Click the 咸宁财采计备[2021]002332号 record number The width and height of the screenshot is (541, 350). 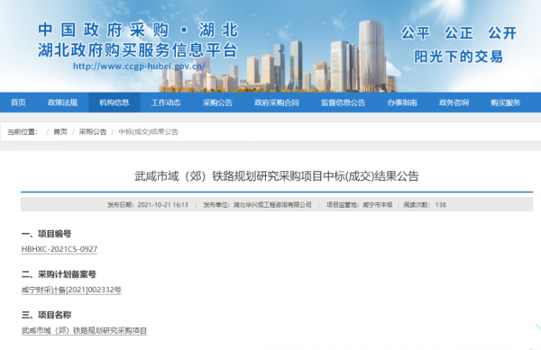tap(71, 290)
